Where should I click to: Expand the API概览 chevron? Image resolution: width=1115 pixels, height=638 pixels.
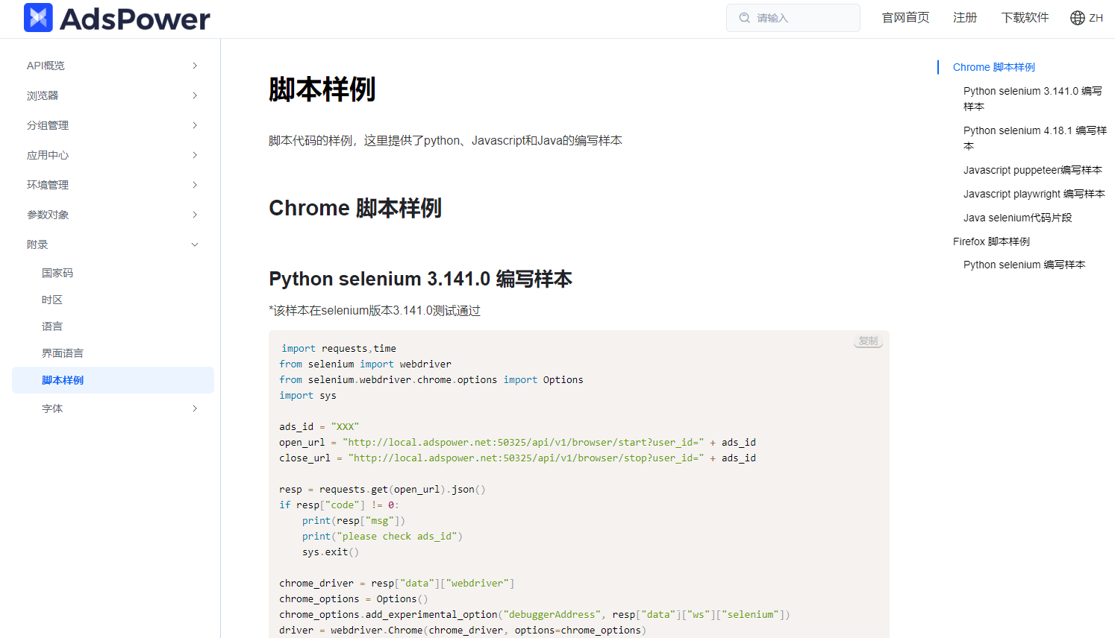coord(195,66)
